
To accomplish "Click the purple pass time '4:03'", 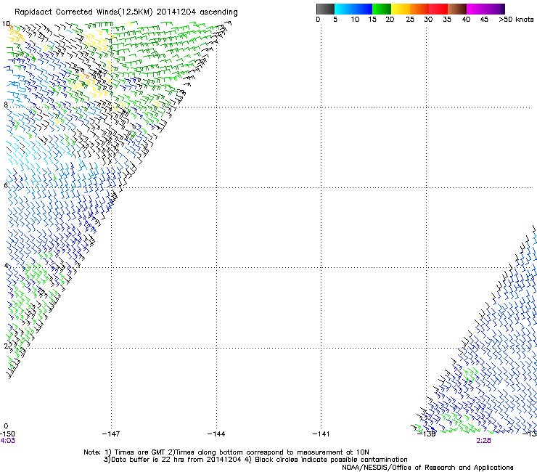I will (7, 441).
